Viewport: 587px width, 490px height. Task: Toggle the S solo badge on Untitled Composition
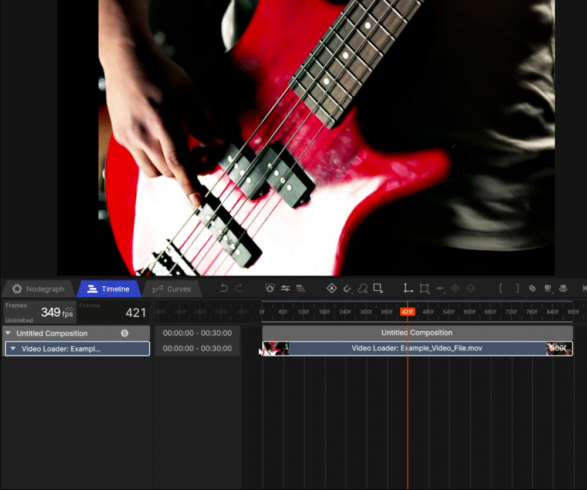click(124, 333)
